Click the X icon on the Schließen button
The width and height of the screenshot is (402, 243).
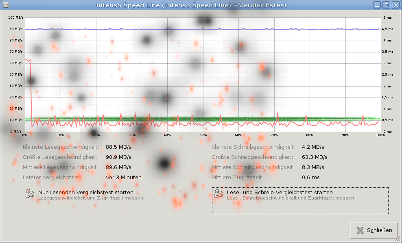tap(360, 230)
